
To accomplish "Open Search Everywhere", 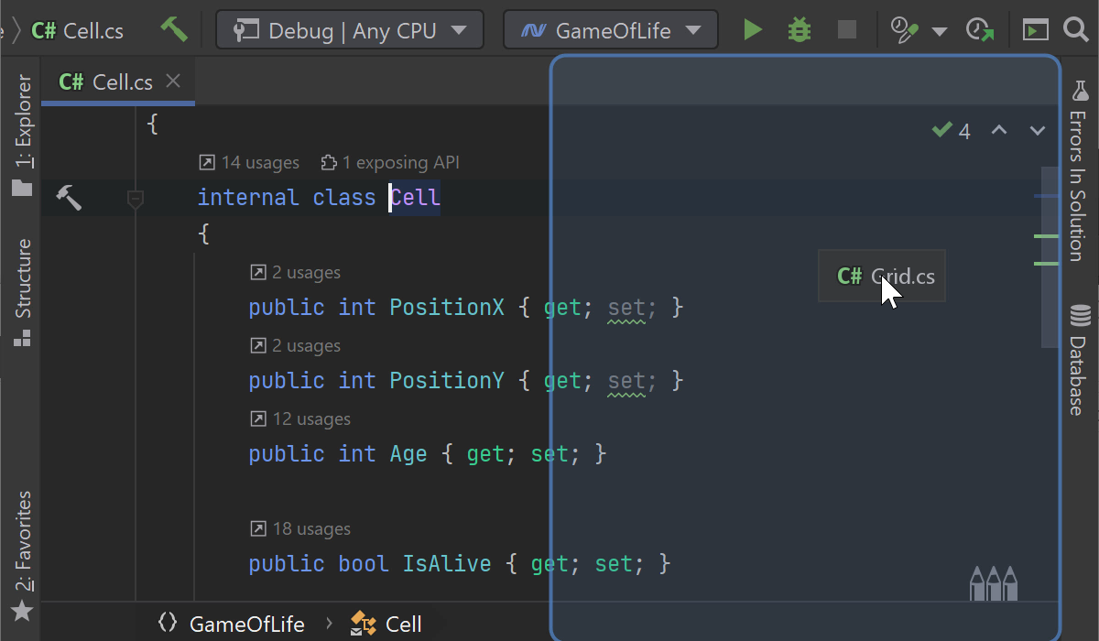I will (1077, 29).
